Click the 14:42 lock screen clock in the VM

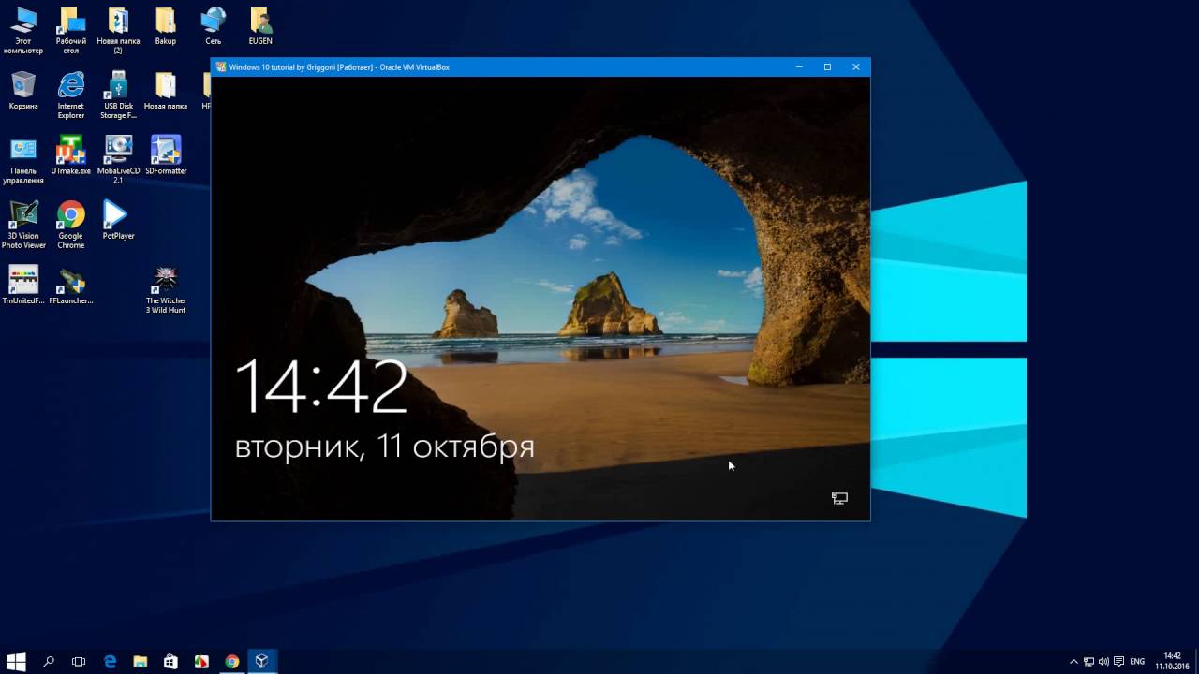click(321, 386)
